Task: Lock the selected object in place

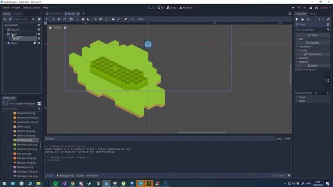Action: [x=113, y=19]
